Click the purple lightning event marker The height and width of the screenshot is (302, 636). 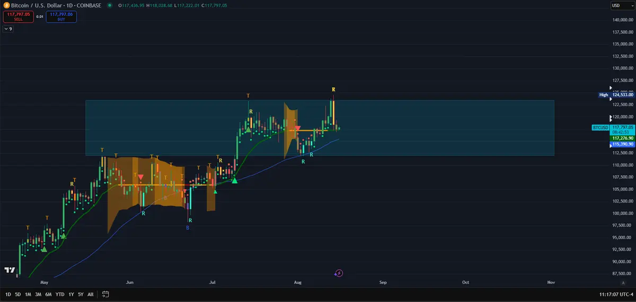pyautogui.click(x=339, y=273)
